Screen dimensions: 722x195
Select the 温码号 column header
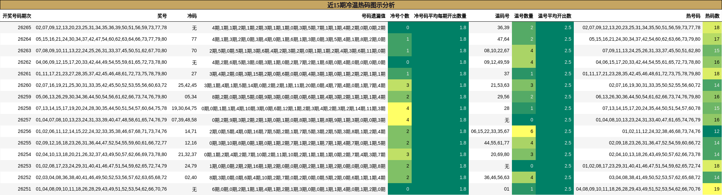coord(502,16)
